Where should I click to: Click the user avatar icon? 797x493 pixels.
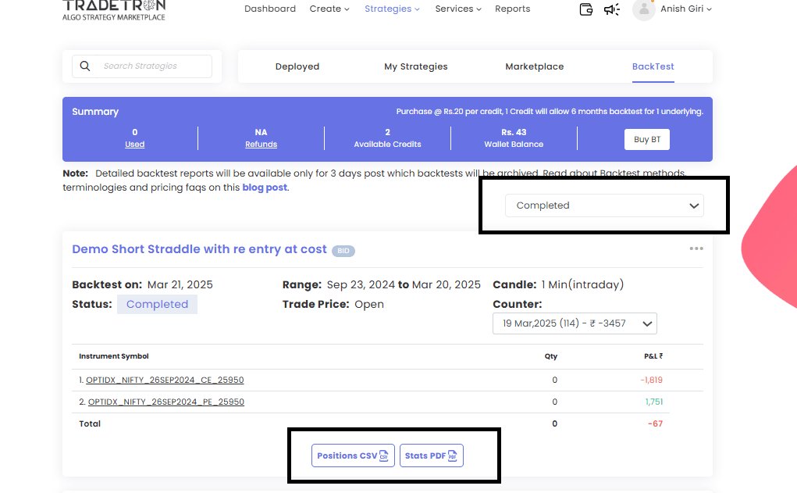click(643, 9)
